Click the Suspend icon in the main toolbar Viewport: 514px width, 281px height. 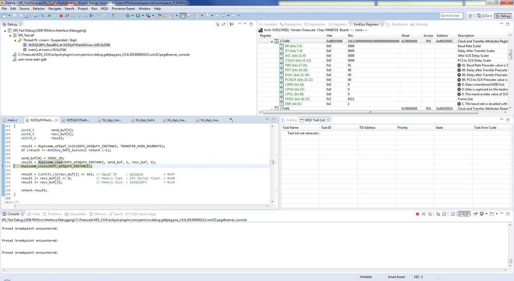pos(55,15)
